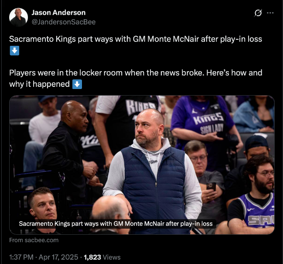Open the @JandersonSacBee handle link
Screen dimensions: 283x264
pyautogui.click(x=64, y=22)
